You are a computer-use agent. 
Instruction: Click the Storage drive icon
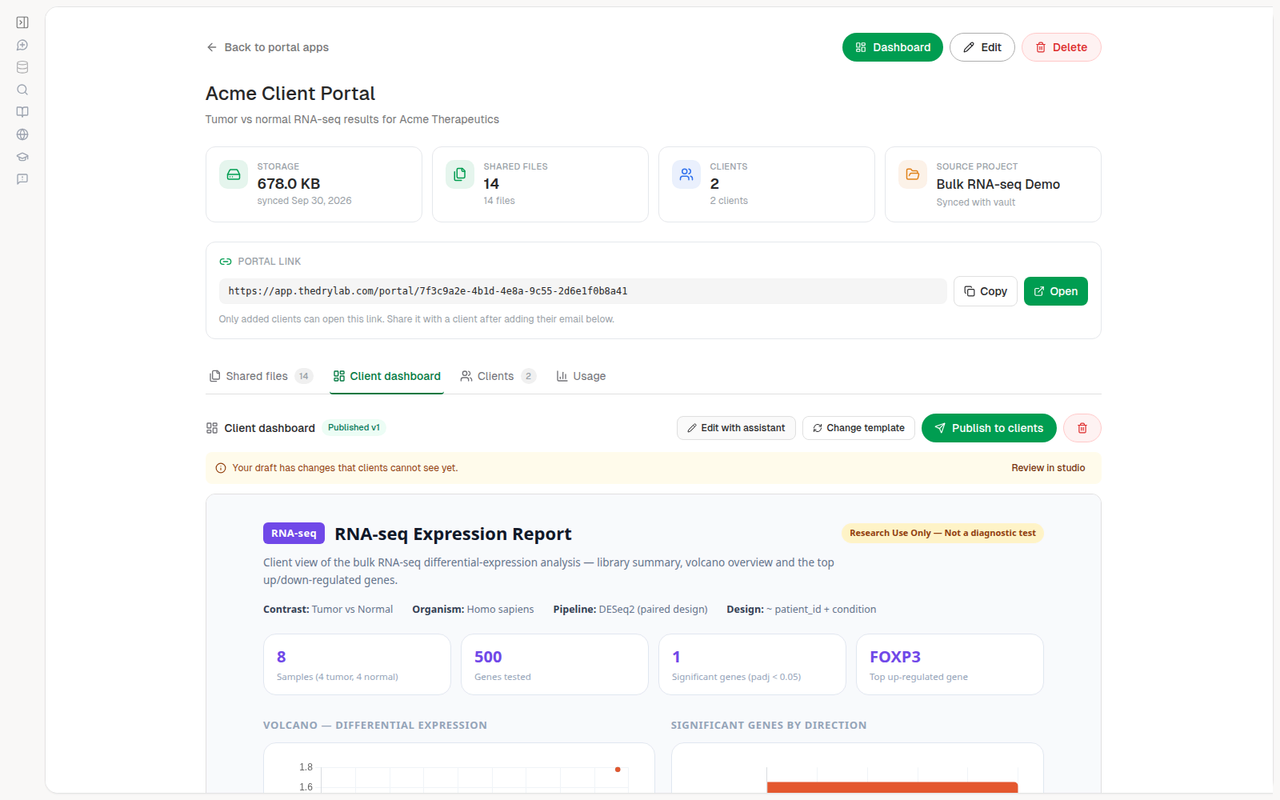(234, 174)
